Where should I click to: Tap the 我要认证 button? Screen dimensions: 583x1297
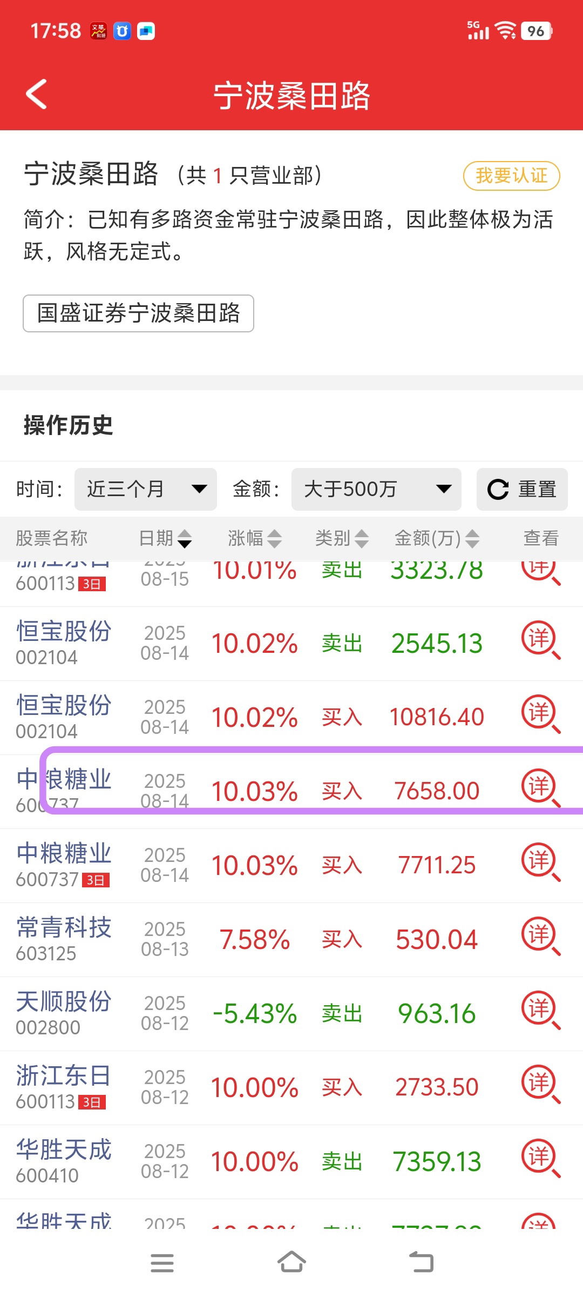[511, 176]
